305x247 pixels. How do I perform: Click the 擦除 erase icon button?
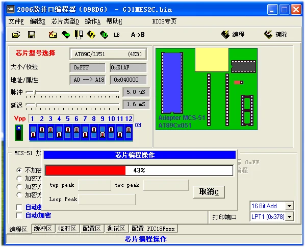[276, 35]
